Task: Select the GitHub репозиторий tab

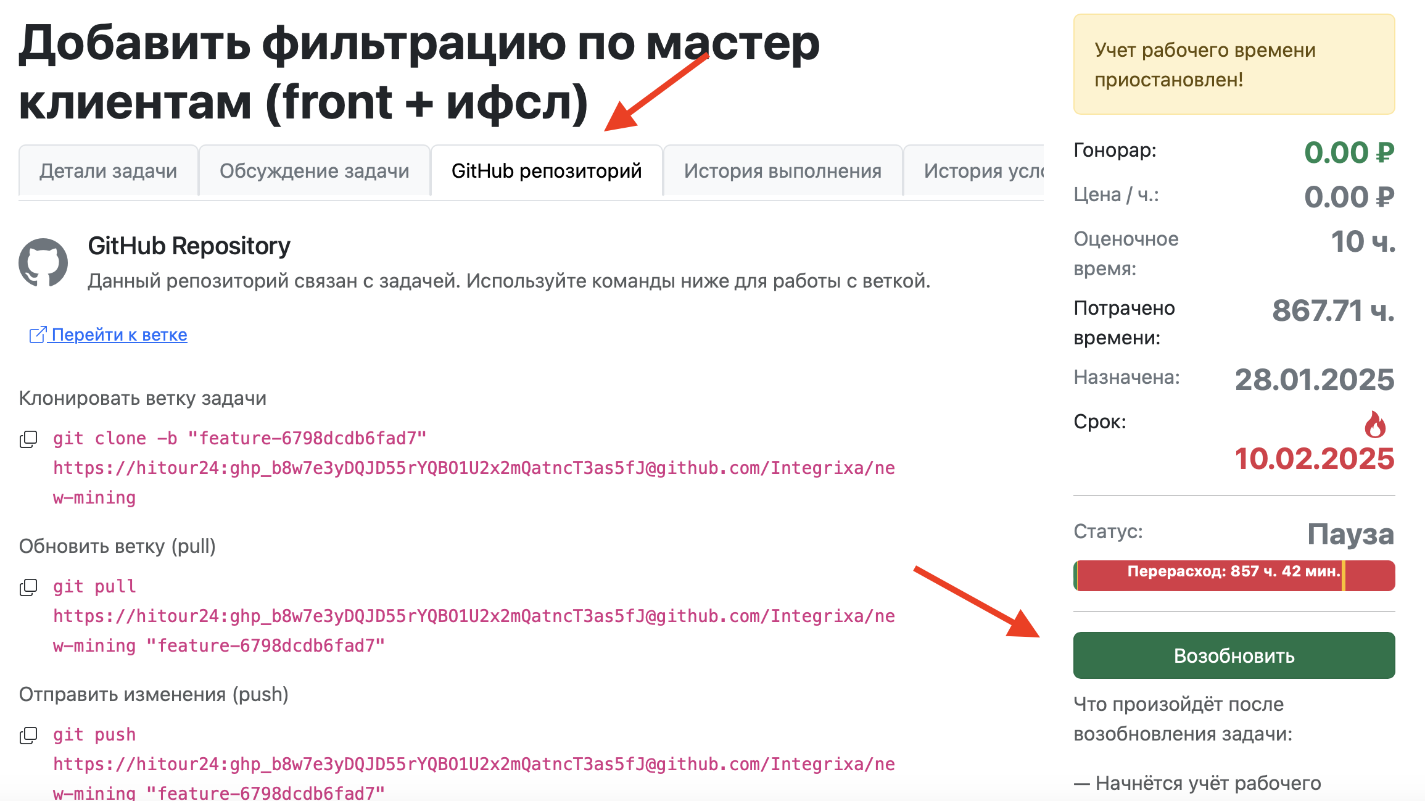Action: [x=547, y=171]
